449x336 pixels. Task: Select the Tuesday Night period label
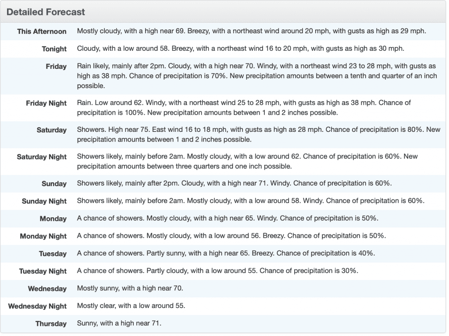pos(43,272)
